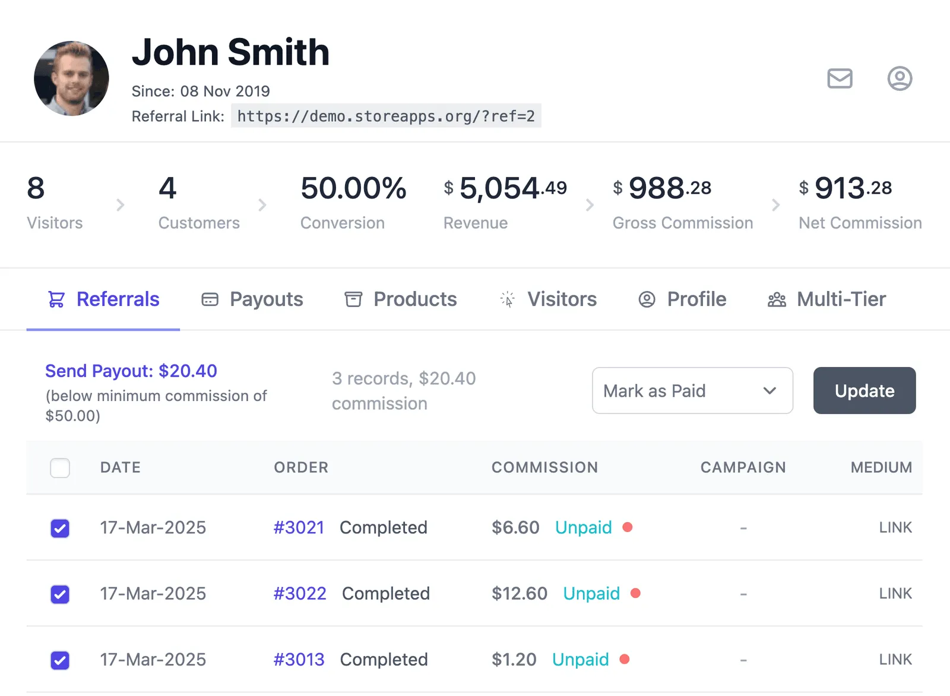
Task: Click the Profile tab person icon
Action: [x=647, y=299]
